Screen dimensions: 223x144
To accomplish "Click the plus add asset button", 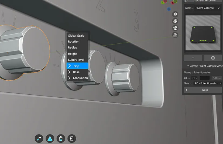I will 193,58.
